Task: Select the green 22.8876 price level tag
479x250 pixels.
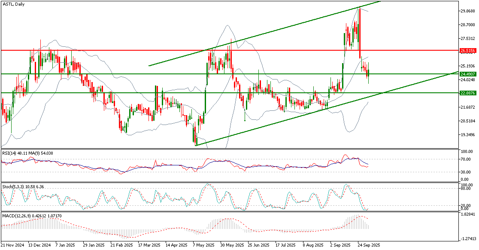Action: [x=468, y=93]
